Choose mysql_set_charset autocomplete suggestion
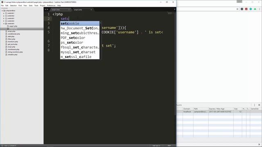Viewport: 262px width, 147px height. click(80, 52)
